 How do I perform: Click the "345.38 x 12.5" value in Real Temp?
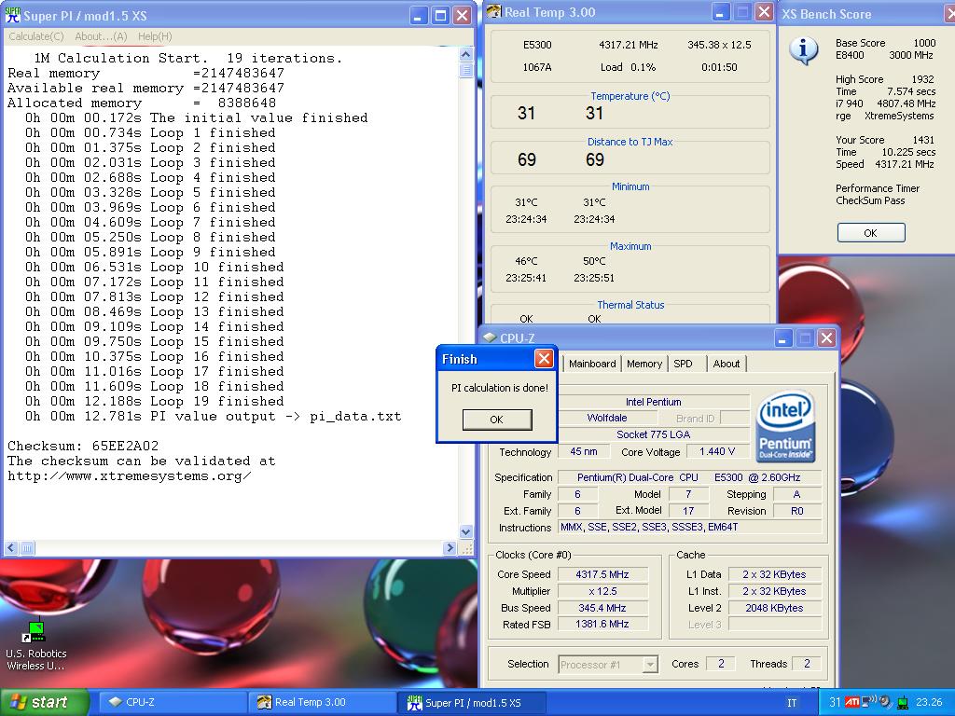(x=719, y=45)
